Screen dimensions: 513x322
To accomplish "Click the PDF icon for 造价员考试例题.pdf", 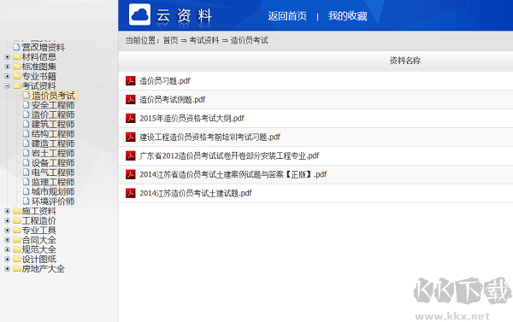I will [131, 99].
